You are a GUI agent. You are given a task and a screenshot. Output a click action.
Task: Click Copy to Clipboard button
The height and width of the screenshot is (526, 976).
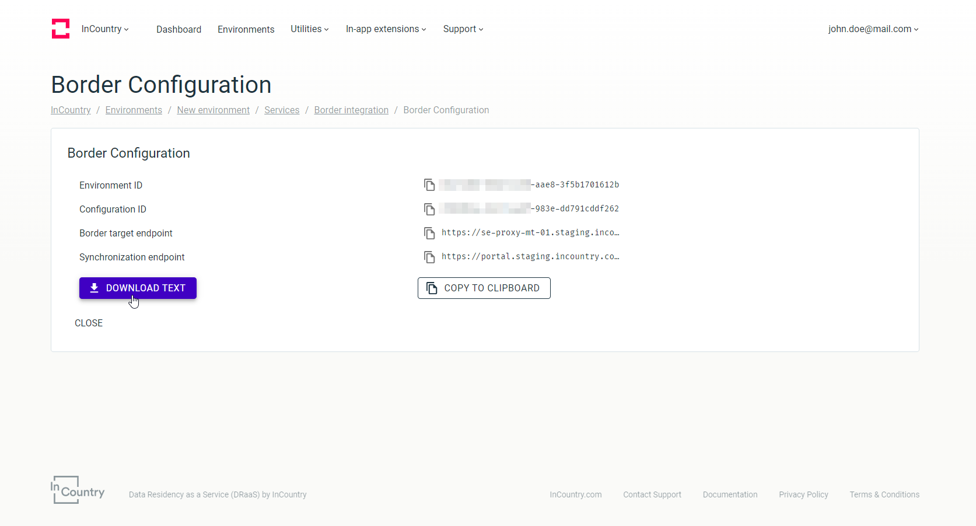coord(484,288)
